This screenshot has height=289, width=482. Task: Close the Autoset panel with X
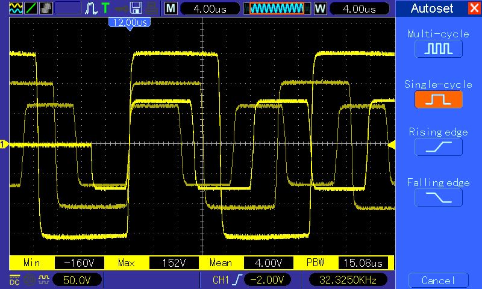coord(474,8)
